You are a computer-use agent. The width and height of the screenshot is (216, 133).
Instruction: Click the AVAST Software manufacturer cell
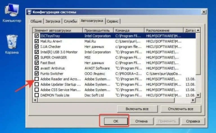point(97,68)
